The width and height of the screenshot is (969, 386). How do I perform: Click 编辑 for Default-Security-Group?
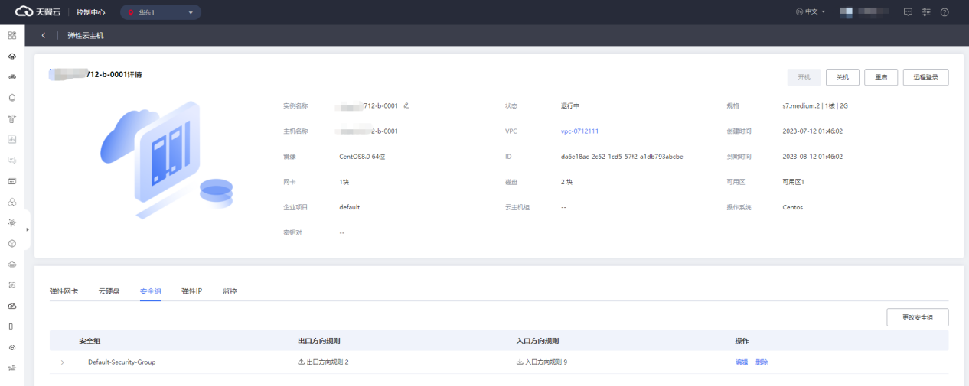point(742,362)
